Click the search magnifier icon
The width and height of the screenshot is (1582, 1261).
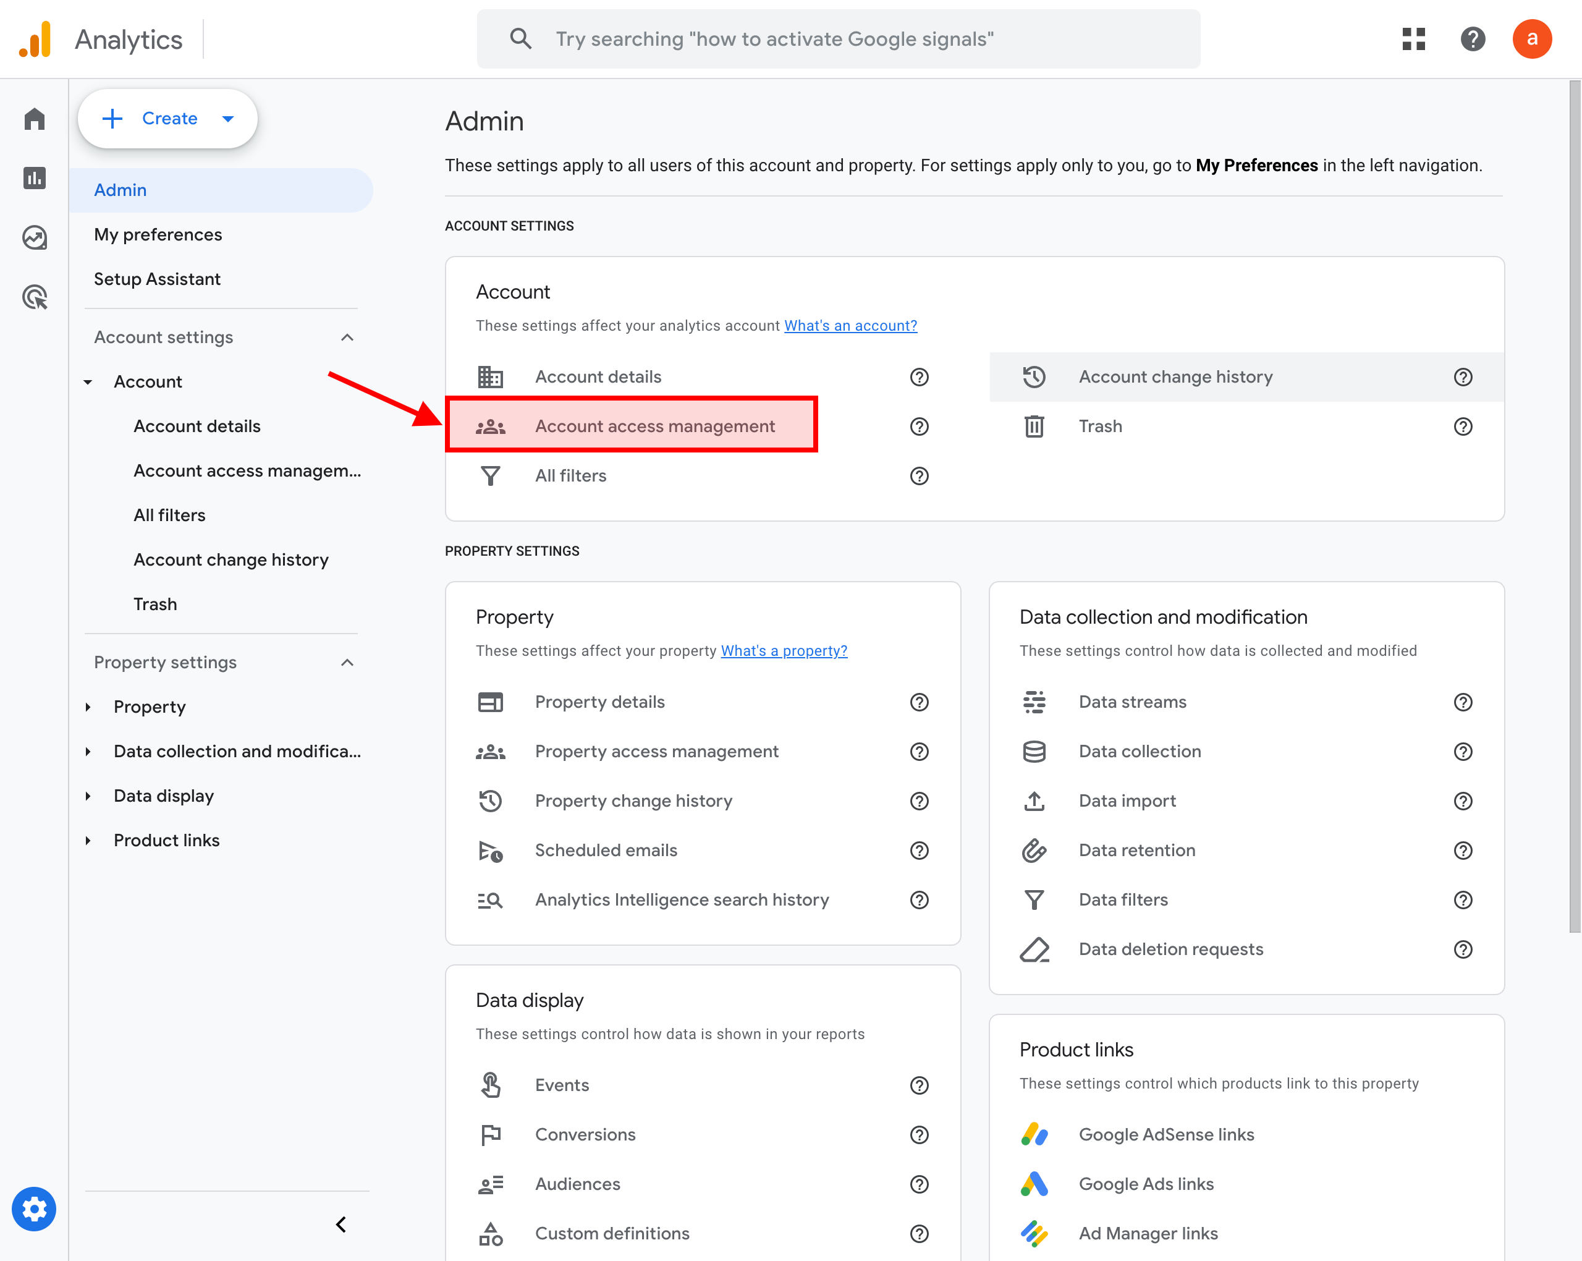tap(520, 39)
